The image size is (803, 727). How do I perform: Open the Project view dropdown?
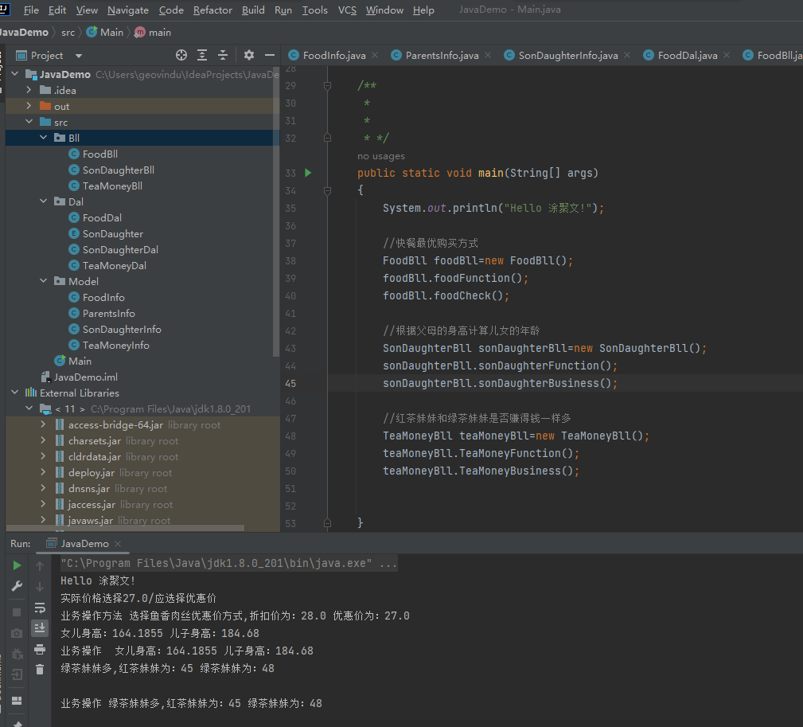78,56
